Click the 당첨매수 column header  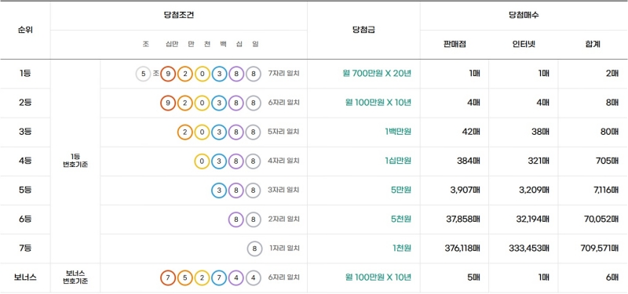click(523, 16)
